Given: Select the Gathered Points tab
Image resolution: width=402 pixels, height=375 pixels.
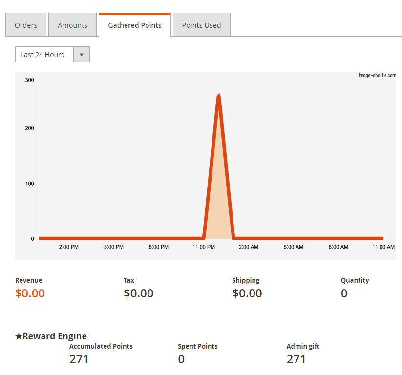Looking at the screenshot, I should point(134,25).
